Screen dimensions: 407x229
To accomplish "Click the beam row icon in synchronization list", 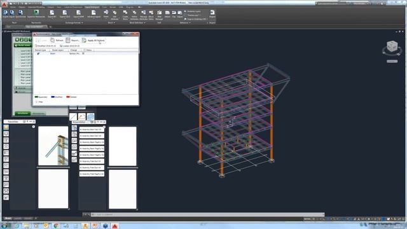I will tap(38, 53).
